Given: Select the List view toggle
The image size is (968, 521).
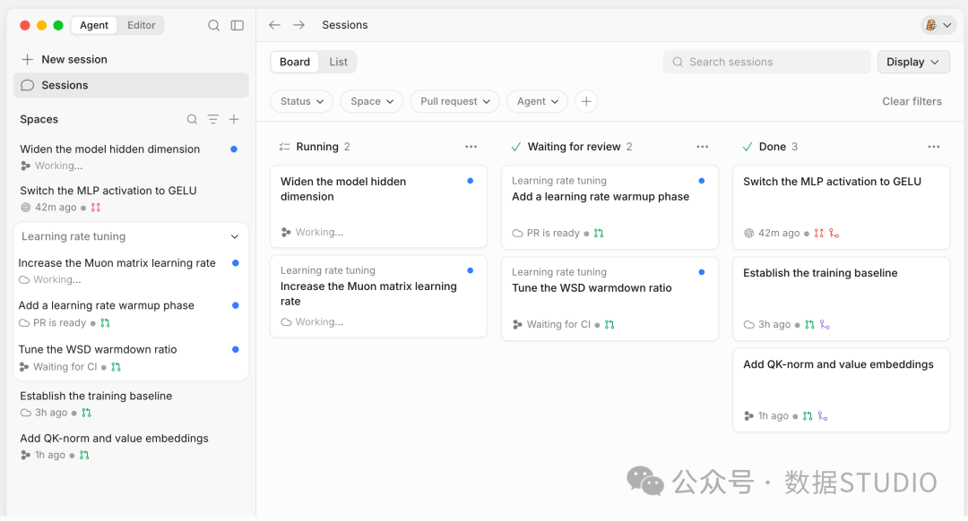Looking at the screenshot, I should click(x=338, y=62).
